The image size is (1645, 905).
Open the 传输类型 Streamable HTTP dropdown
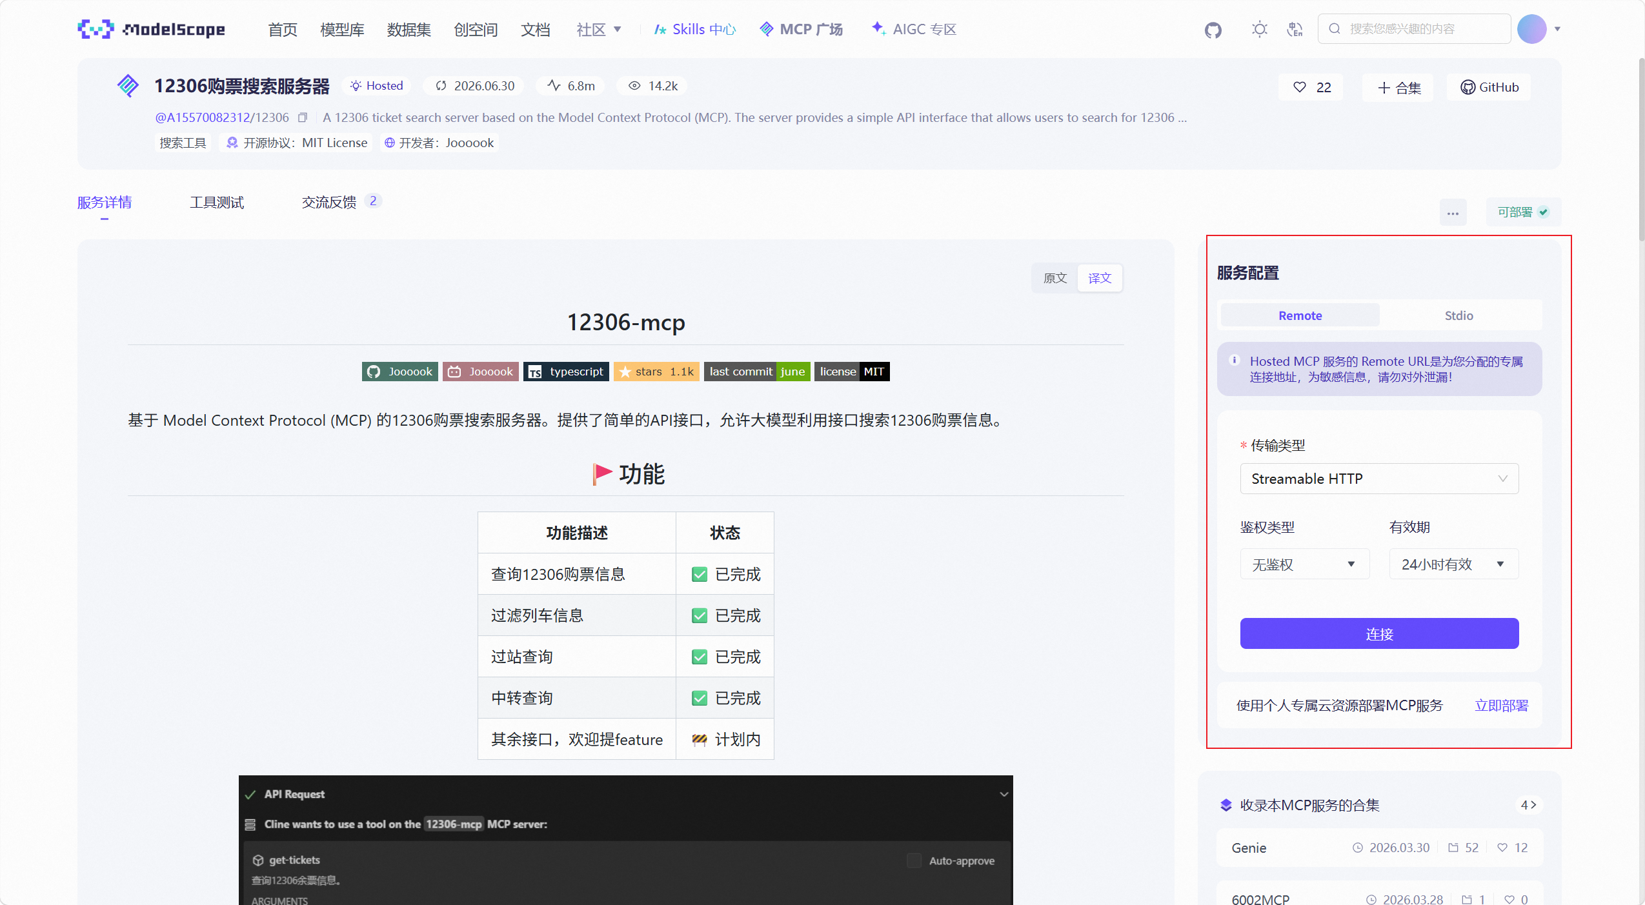(1379, 479)
